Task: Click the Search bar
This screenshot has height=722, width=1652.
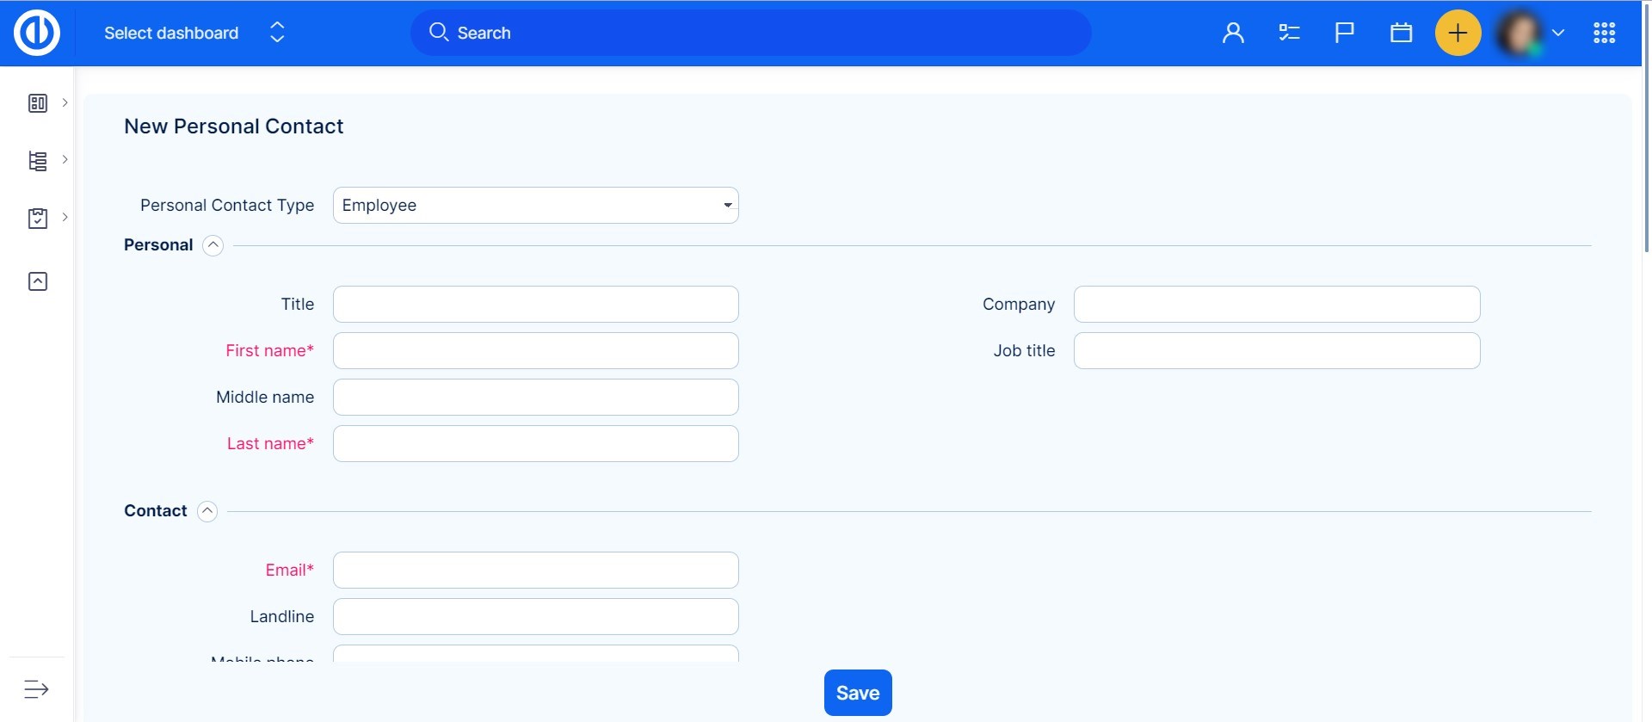Action: pyautogui.click(x=750, y=33)
